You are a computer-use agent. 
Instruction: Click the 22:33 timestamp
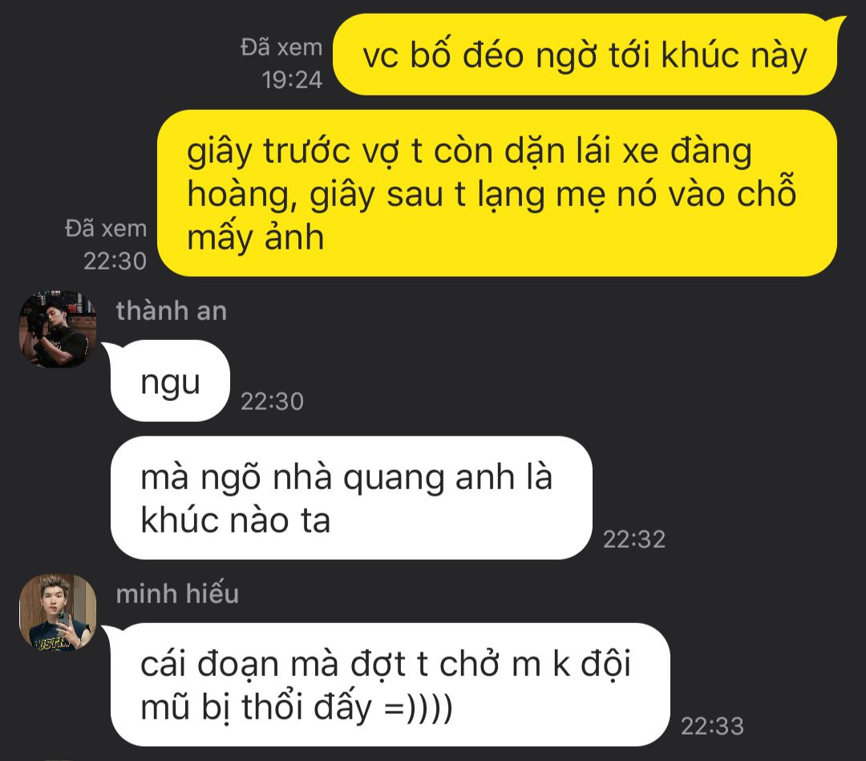pyautogui.click(x=712, y=727)
